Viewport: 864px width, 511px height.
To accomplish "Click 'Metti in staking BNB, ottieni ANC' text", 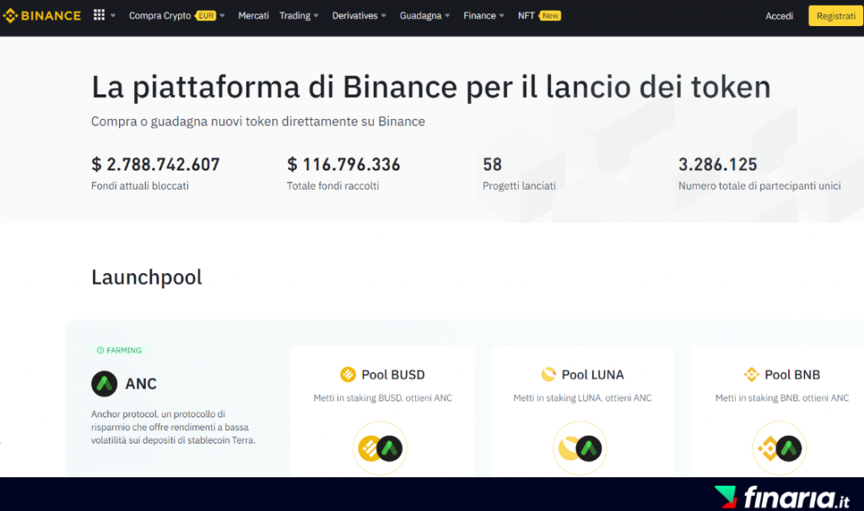I will pos(782,397).
